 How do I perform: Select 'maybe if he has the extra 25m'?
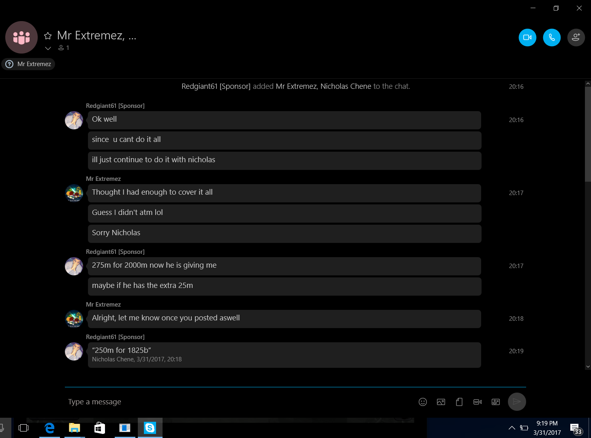[x=285, y=286]
